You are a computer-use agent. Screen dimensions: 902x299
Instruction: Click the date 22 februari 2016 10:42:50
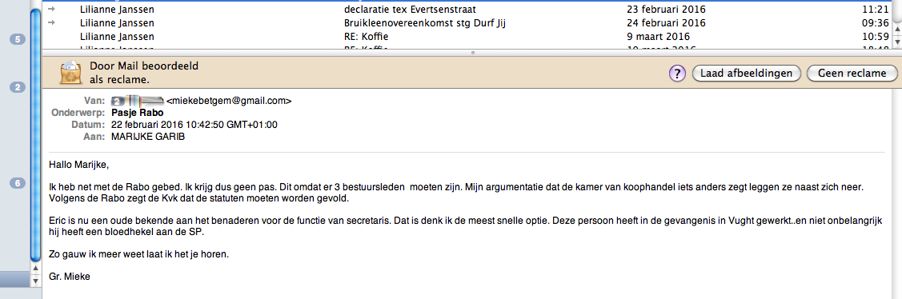[194, 124]
